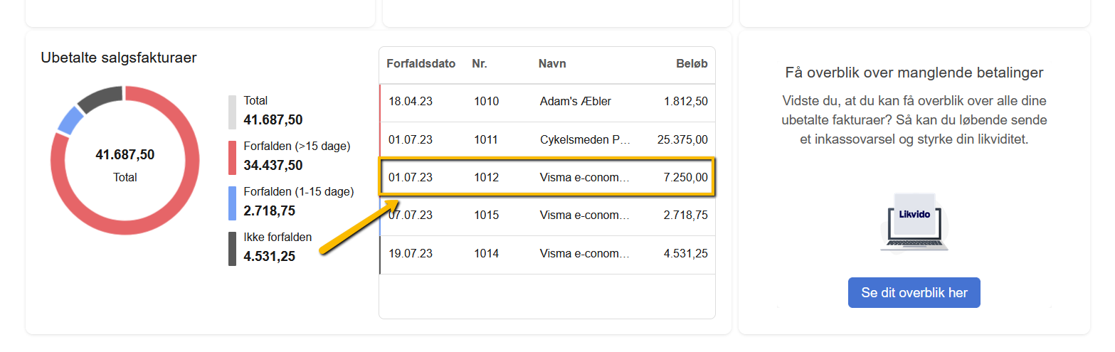Click the Nr. column header
Image resolution: width=1115 pixels, height=352 pixels.
pos(479,64)
